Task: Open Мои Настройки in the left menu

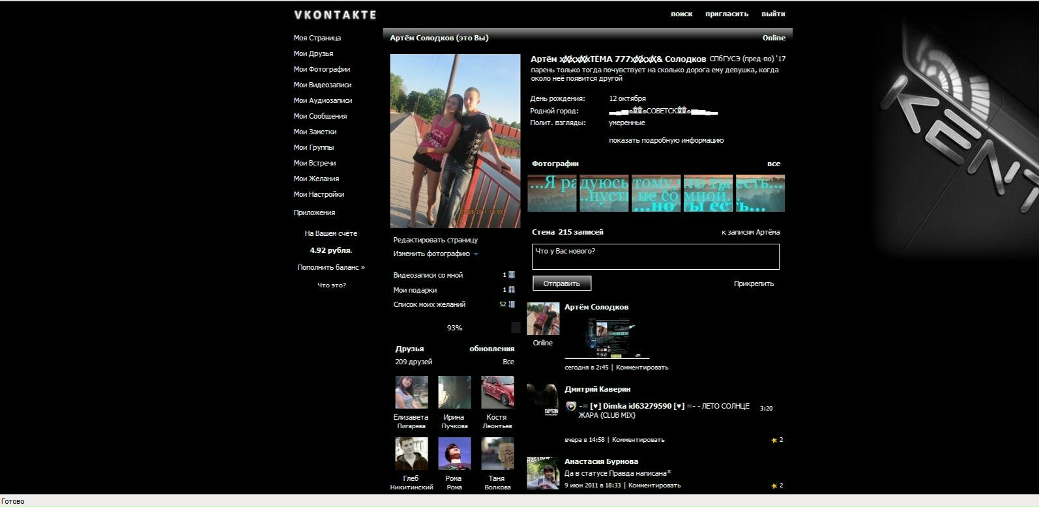Action: (319, 194)
